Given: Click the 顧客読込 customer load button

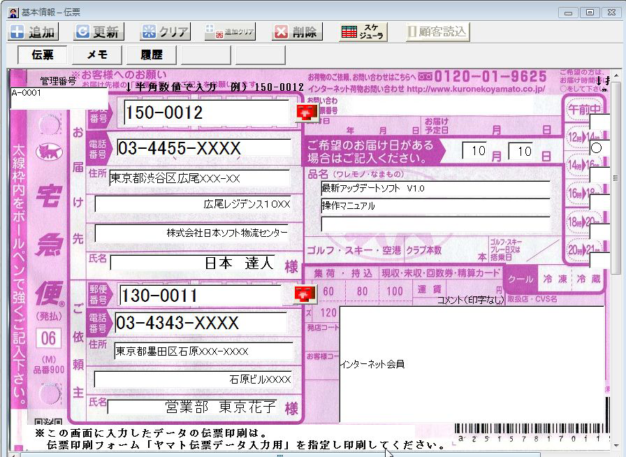Looking at the screenshot, I should pos(437,31).
